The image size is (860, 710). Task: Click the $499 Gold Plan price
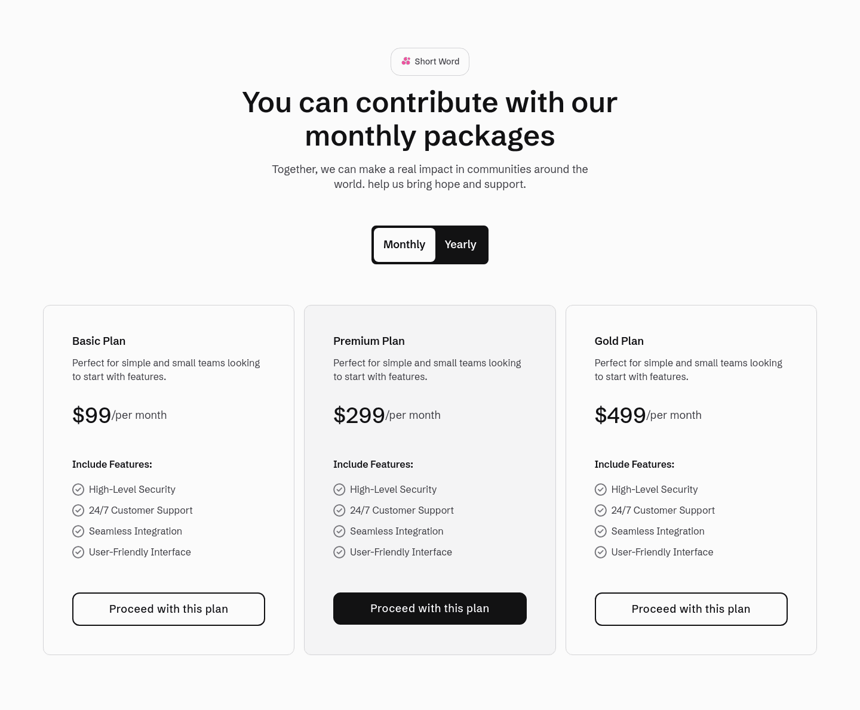point(620,415)
